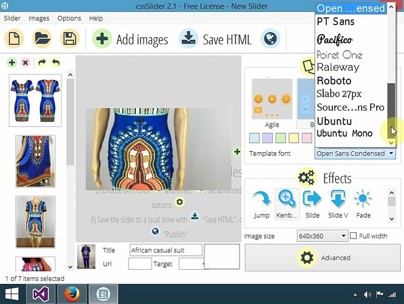Click the Save HTML label
404x304 pixels.
point(227,40)
